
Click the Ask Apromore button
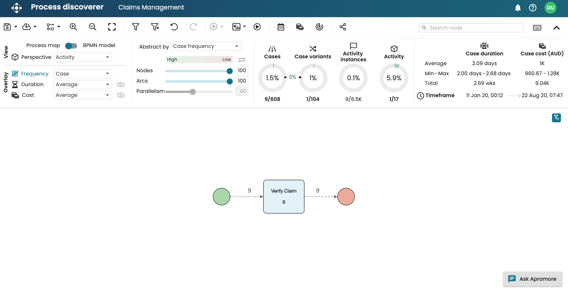[532, 279]
